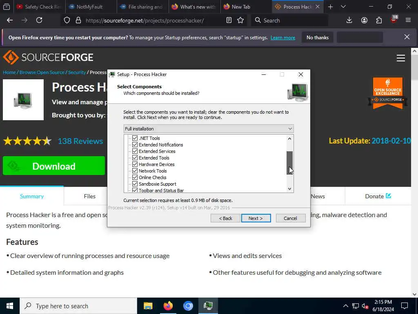
Task: Open Browse Open Source breadcrumb
Action: click(42, 72)
